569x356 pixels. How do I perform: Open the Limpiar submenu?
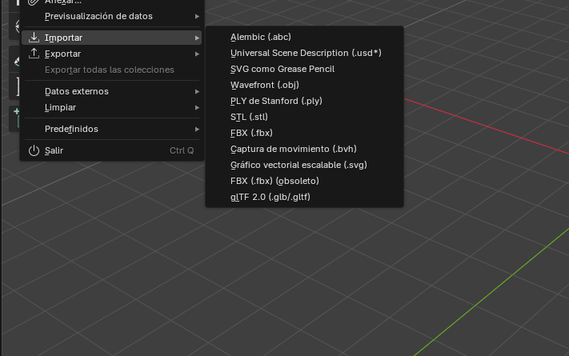click(111, 107)
